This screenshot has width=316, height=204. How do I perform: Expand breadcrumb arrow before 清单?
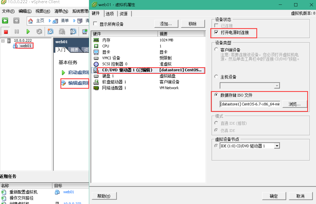(x=50, y=20)
